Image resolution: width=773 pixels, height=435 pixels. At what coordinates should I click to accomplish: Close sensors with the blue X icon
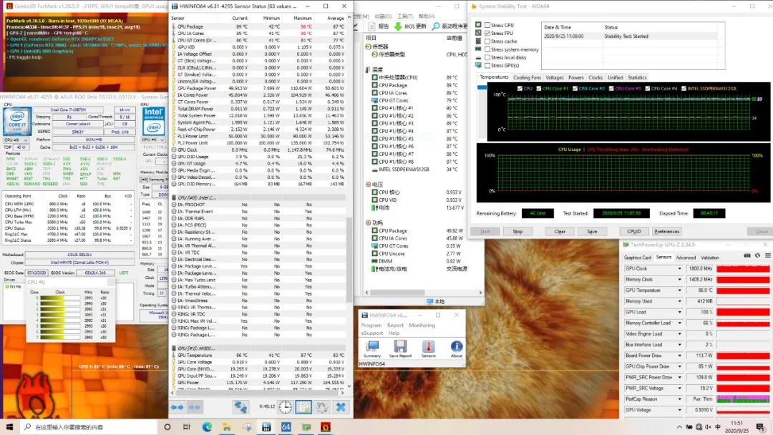[341, 406]
